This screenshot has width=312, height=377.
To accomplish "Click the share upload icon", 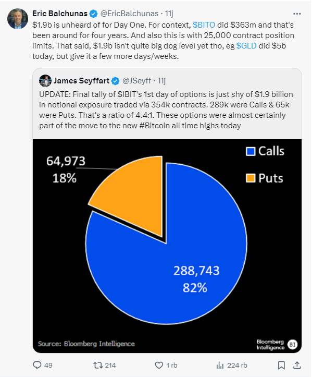I will tap(297, 365).
